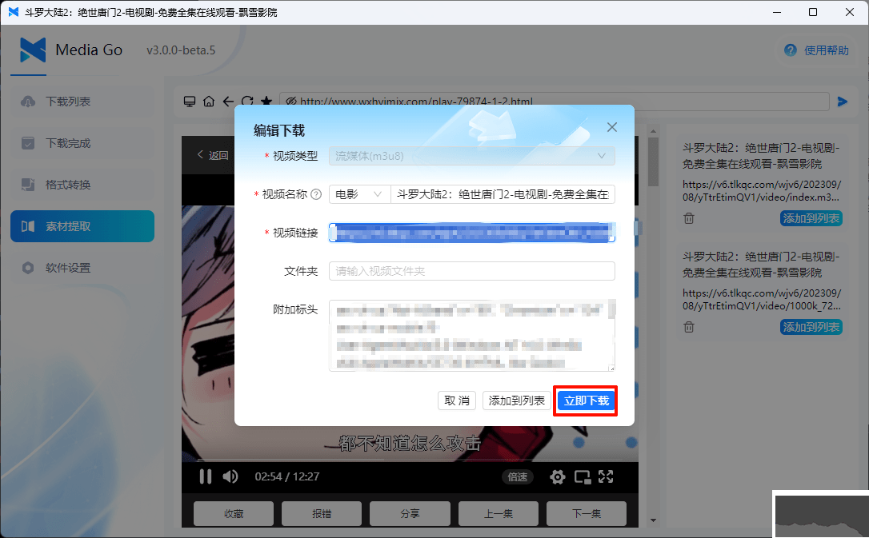
Task: Delete the first download entry with trash icon
Action: click(x=688, y=217)
